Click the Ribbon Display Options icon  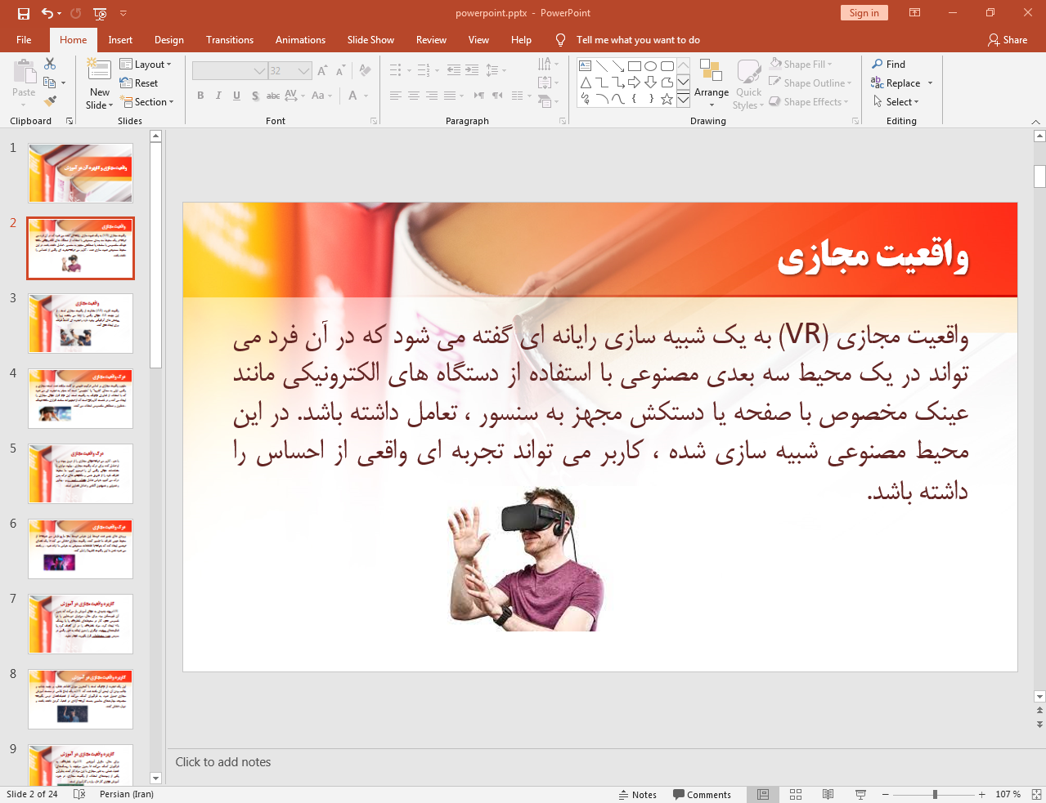tap(915, 13)
